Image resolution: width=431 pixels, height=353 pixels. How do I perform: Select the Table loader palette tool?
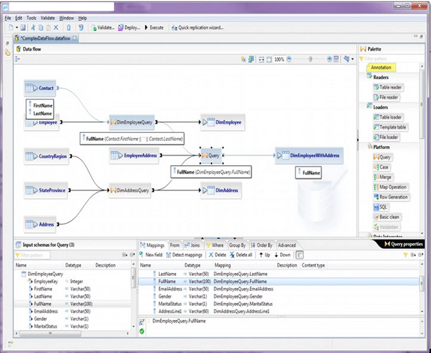[x=388, y=117]
